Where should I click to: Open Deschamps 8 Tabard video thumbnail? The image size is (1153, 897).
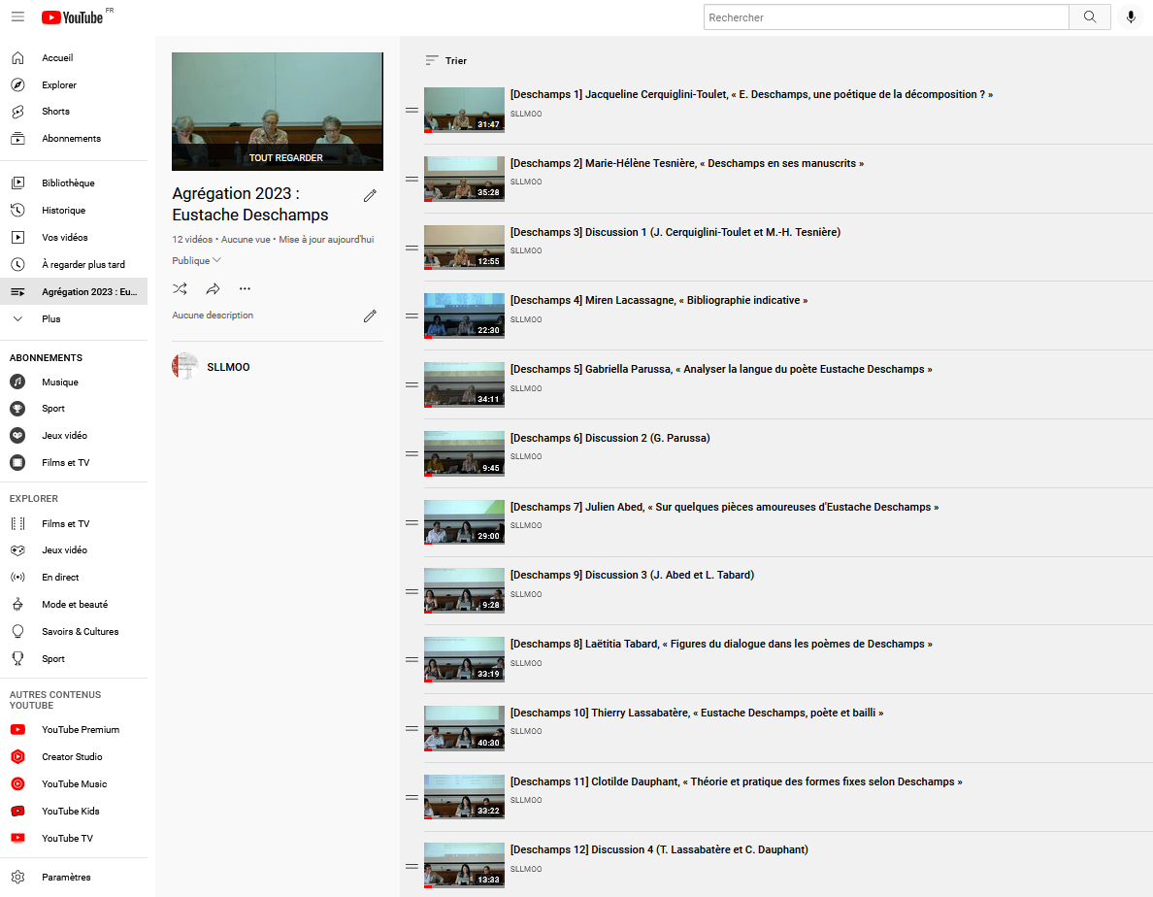click(x=464, y=659)
